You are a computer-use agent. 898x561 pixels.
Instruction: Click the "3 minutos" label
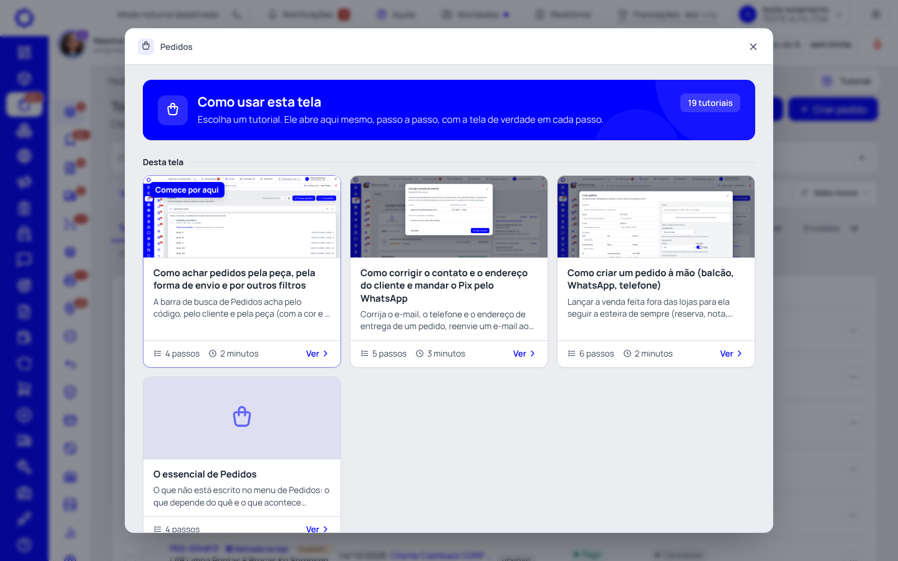[x=440, y=353]
